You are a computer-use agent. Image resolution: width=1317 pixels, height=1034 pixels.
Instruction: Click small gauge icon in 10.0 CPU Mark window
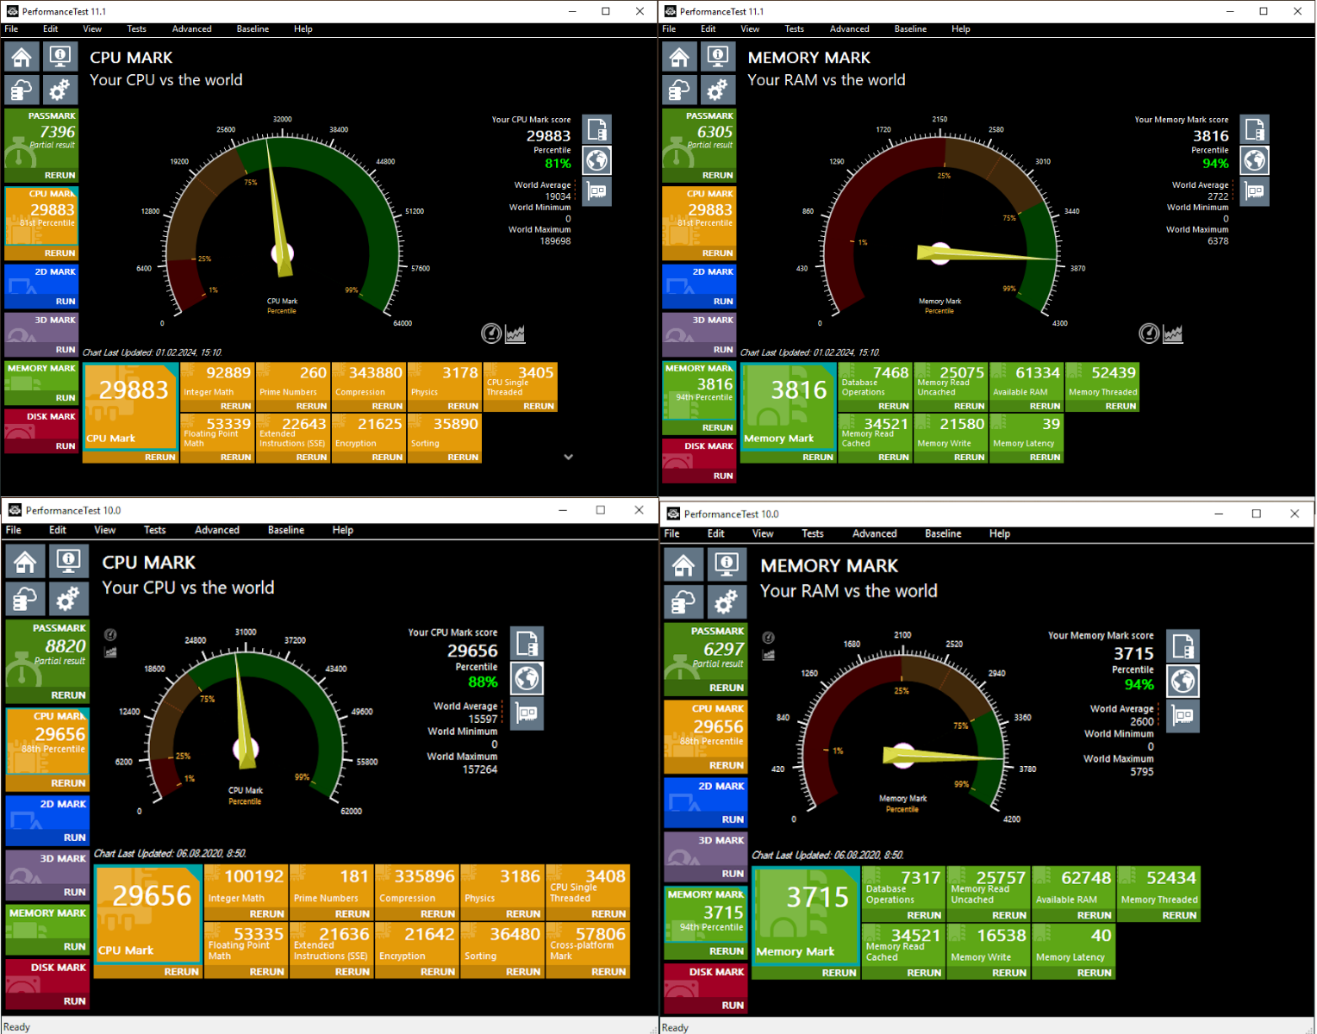click(x=110, y=635)
